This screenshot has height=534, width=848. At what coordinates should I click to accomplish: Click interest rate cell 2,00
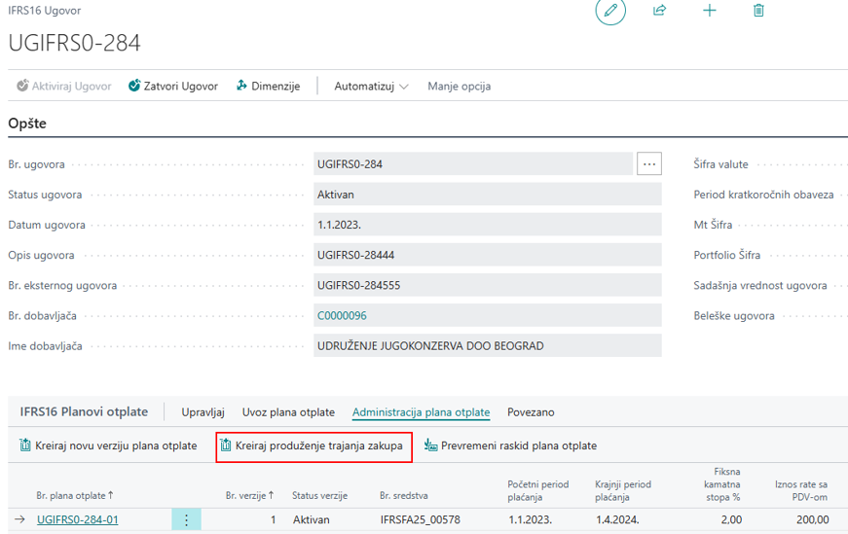tap(731, 519)
